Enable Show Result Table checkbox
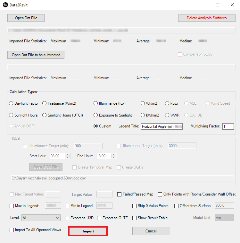Screen dimensions: 240x243 pyautogui.click(x=134, y=218)
